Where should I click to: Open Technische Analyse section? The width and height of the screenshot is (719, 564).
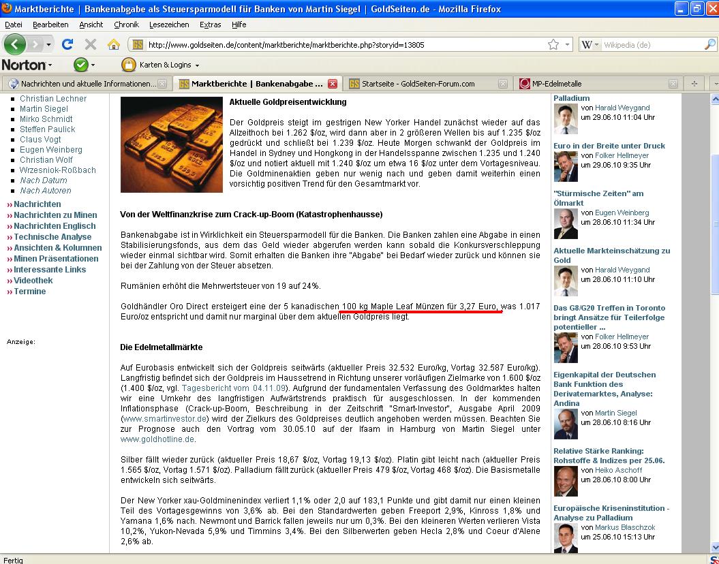tap(52, 237)
